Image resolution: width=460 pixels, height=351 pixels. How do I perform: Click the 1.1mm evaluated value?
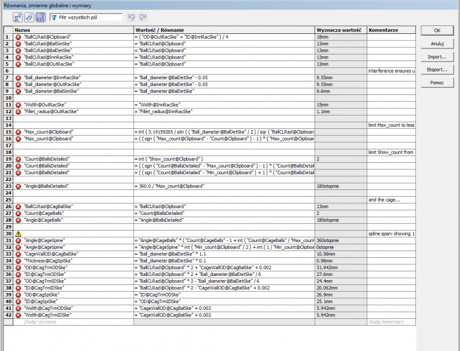click(x=323, y=112)
